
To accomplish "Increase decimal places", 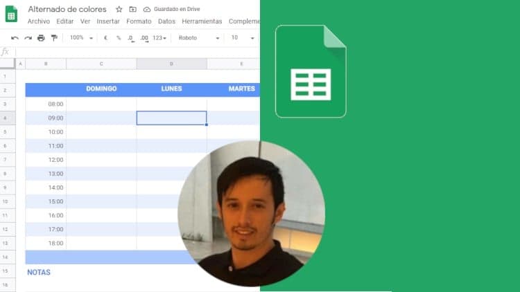I will click(x=144, y=38).
